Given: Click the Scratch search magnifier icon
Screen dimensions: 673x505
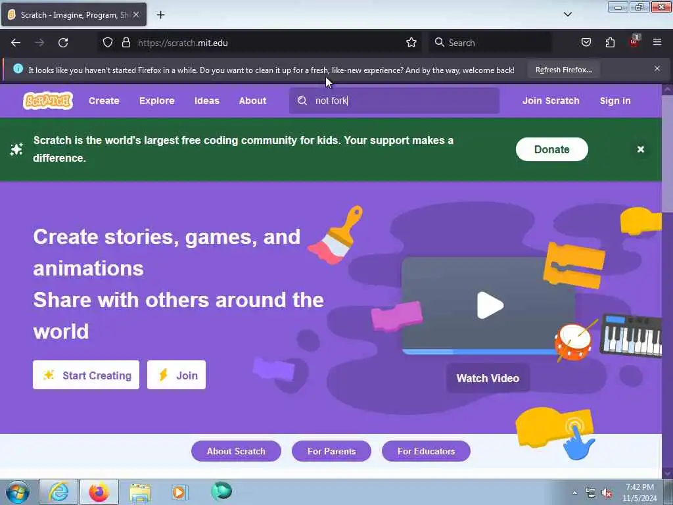Looking at the screenshot, I should [x=302, y=101].
